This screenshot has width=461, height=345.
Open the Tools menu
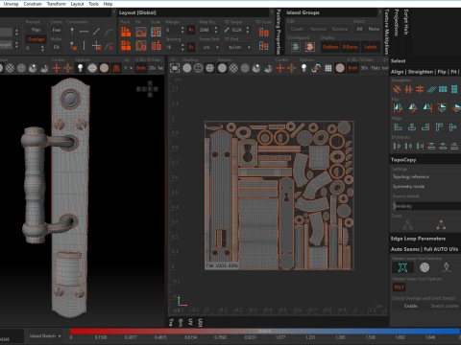[x=93, y=4]
